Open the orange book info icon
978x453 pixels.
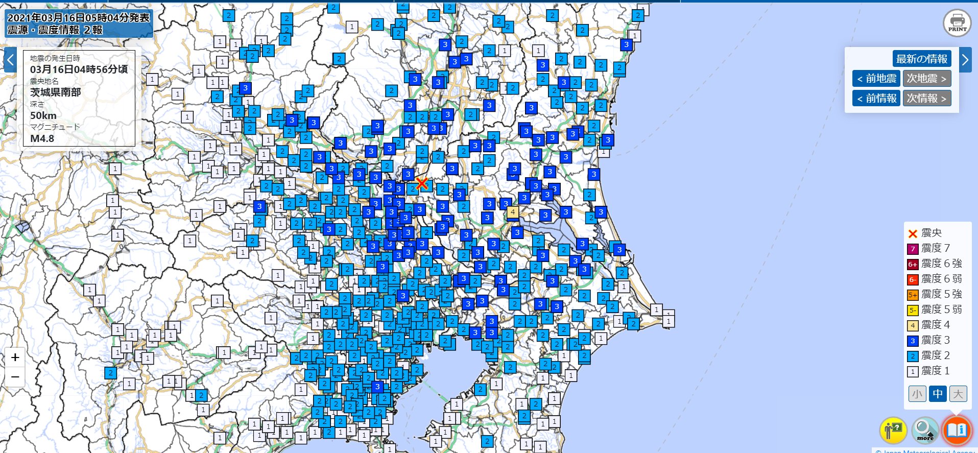[x=957, y=430]
